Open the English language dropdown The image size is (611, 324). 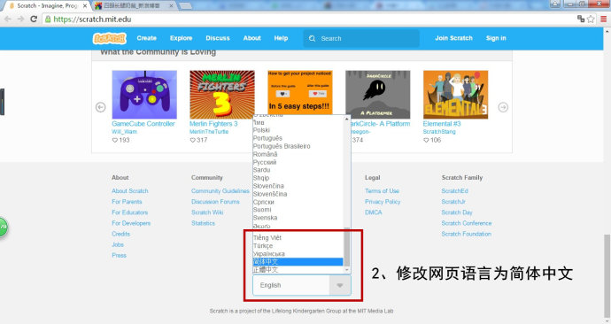(302, 285)
